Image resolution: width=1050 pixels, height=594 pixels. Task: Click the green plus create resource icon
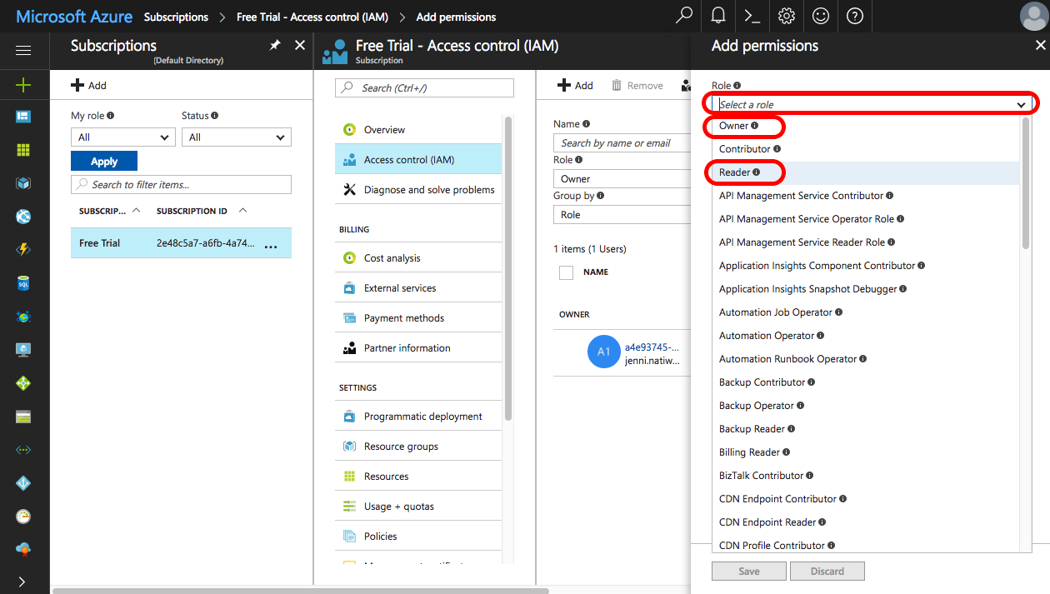(23, 84)
